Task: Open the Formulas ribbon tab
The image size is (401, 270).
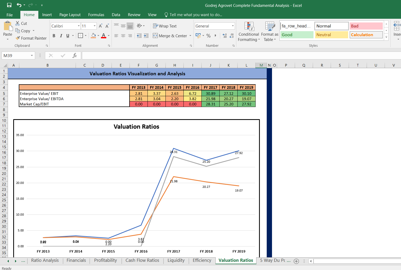Action: click(x=96, y=15)
